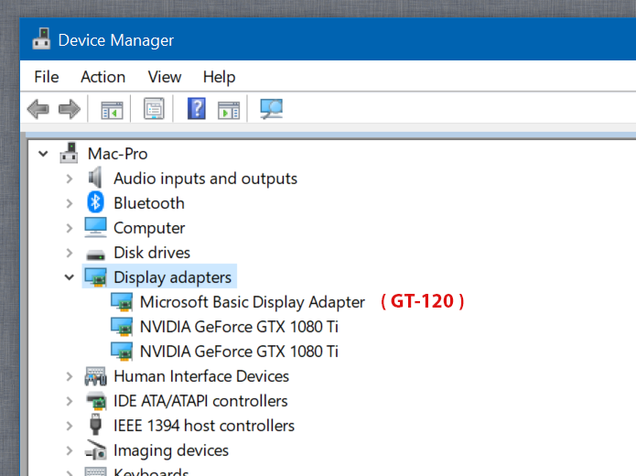
Task: Click the Disk drives icon
Action: 95,254
